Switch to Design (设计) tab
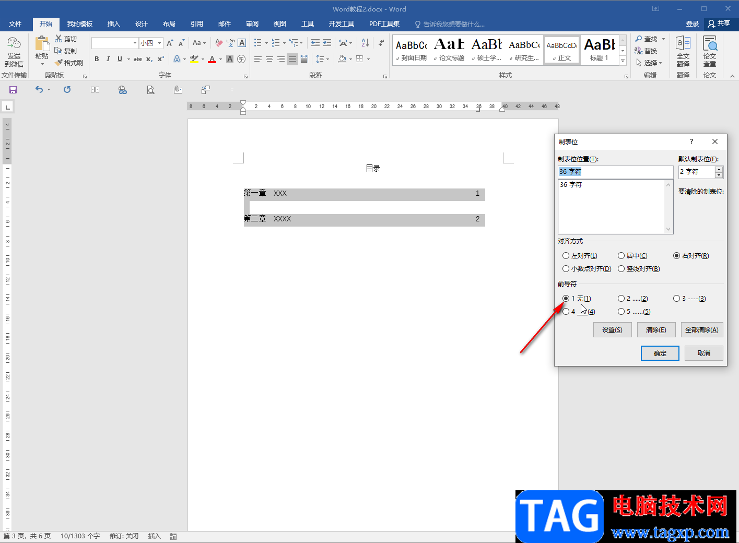This screenshot has height=543, width=739. [x=141, y=24]
